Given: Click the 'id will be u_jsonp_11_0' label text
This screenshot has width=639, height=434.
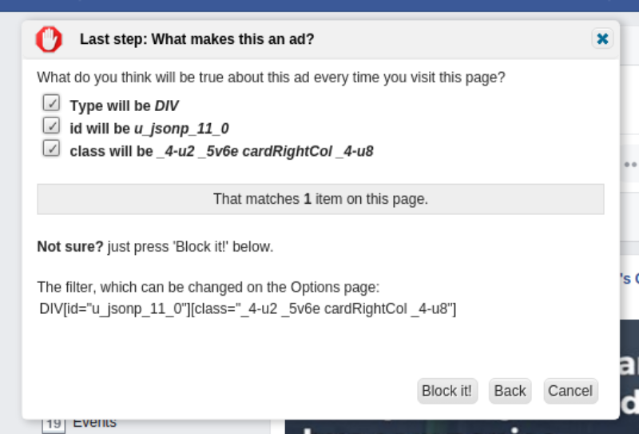Looking at the screenshot, I should coord(149,129).
